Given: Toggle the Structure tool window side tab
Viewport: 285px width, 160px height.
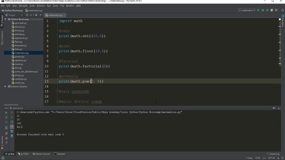Looking at the screenshot, I should pos(2,38).
